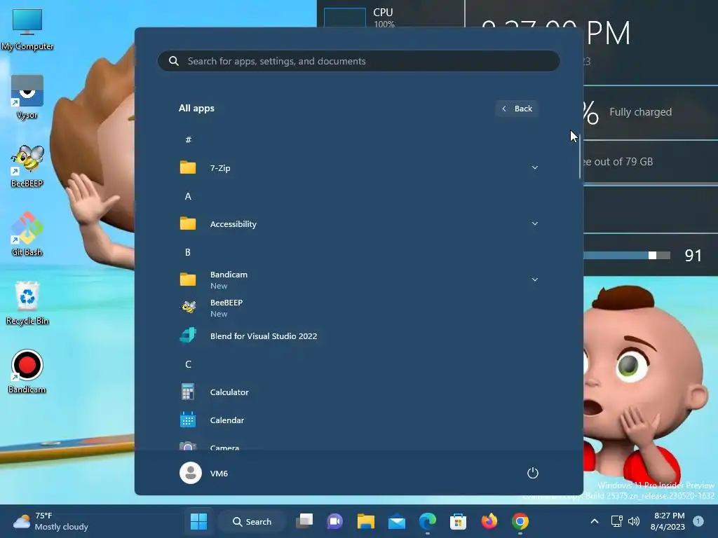Open the Chat app on taskbar

pyautogui.click(x=335, y=521)
